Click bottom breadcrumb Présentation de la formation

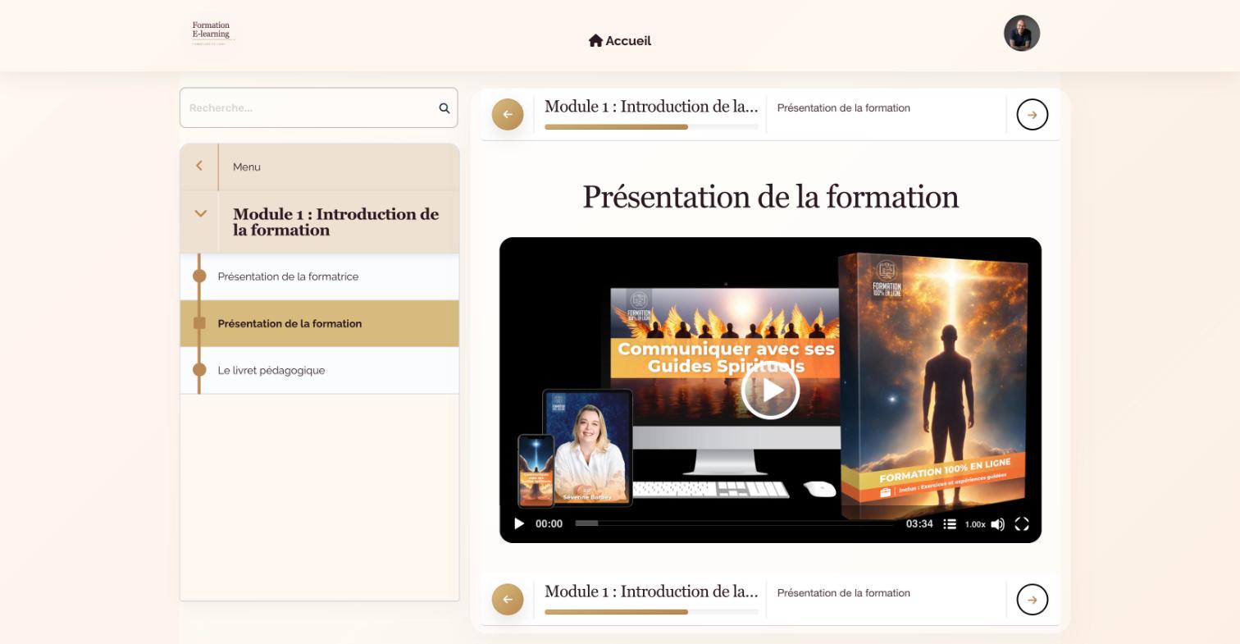click(844, 592)
